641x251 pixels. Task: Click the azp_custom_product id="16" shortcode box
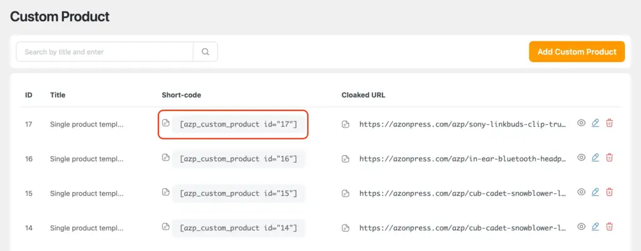click(x=238, y=159)
